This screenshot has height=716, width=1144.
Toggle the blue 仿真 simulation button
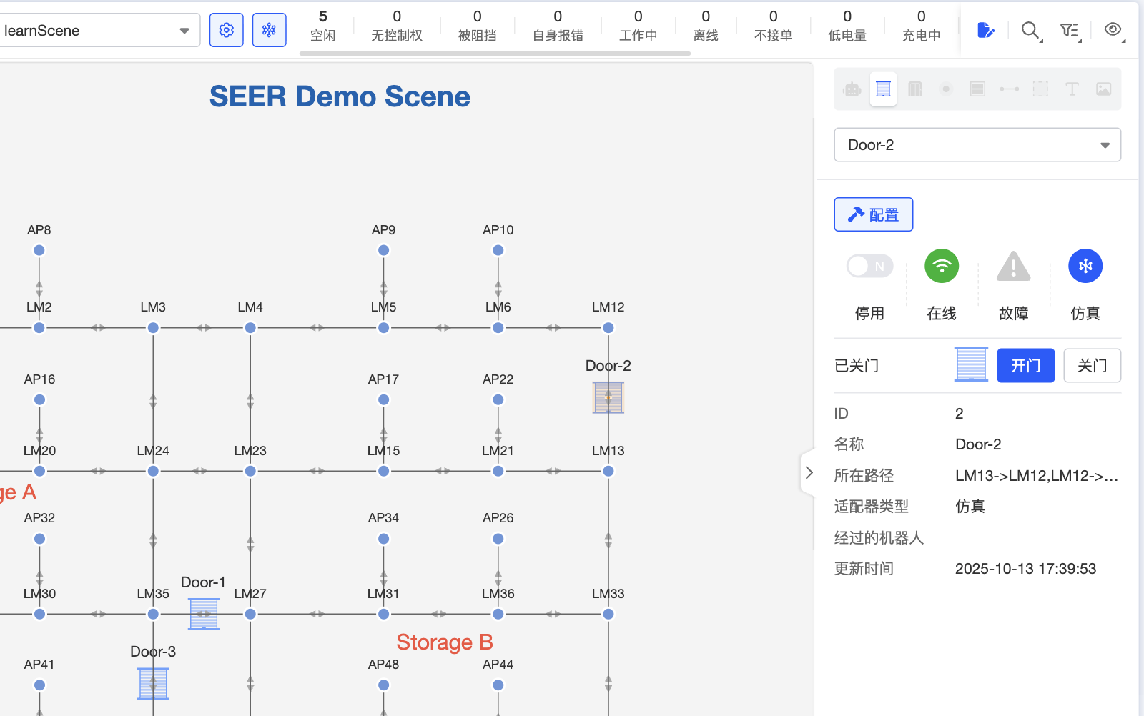point(1085,267)
